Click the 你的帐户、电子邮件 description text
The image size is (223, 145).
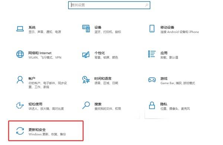point(48,85)
